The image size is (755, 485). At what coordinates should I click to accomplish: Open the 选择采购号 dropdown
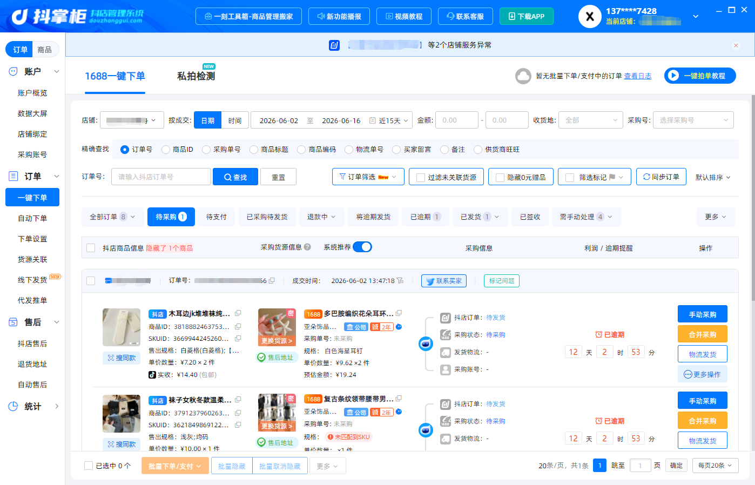point(693,120)
